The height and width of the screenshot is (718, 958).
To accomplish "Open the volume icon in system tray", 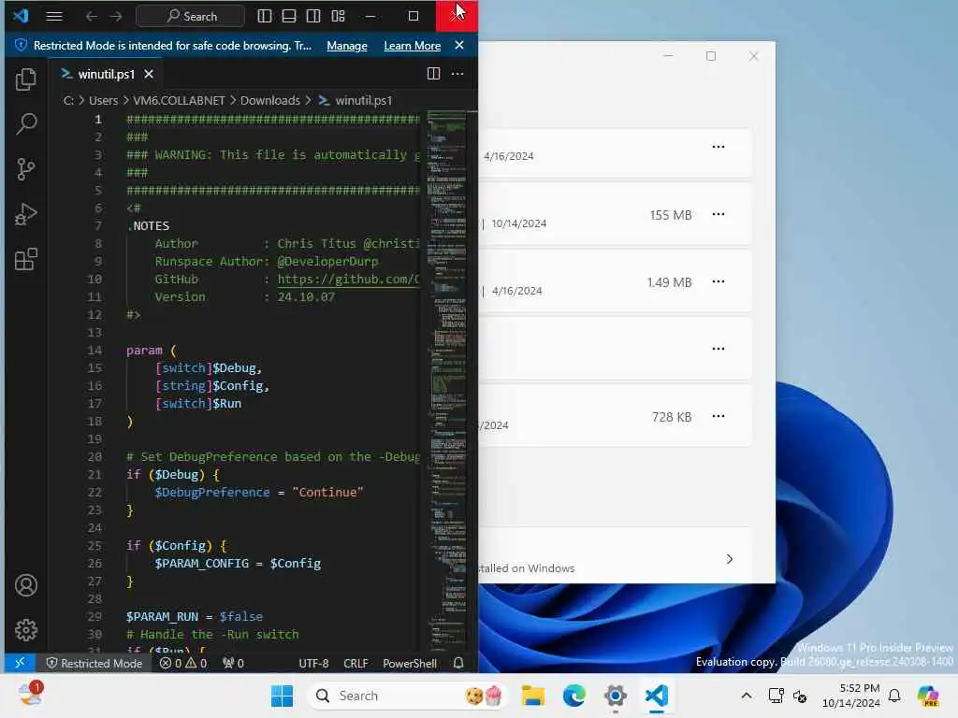I will click(800, 696).
